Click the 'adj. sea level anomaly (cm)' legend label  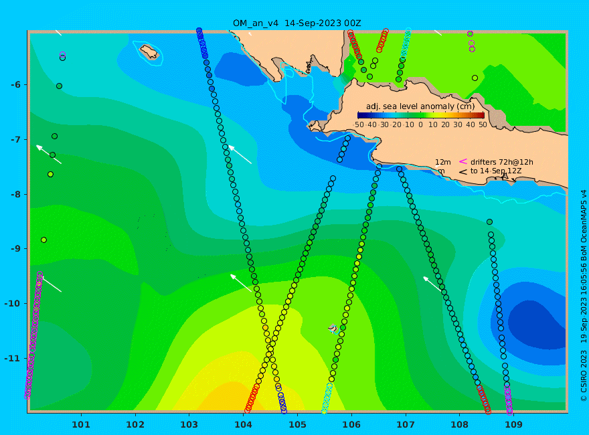point(420,106)
